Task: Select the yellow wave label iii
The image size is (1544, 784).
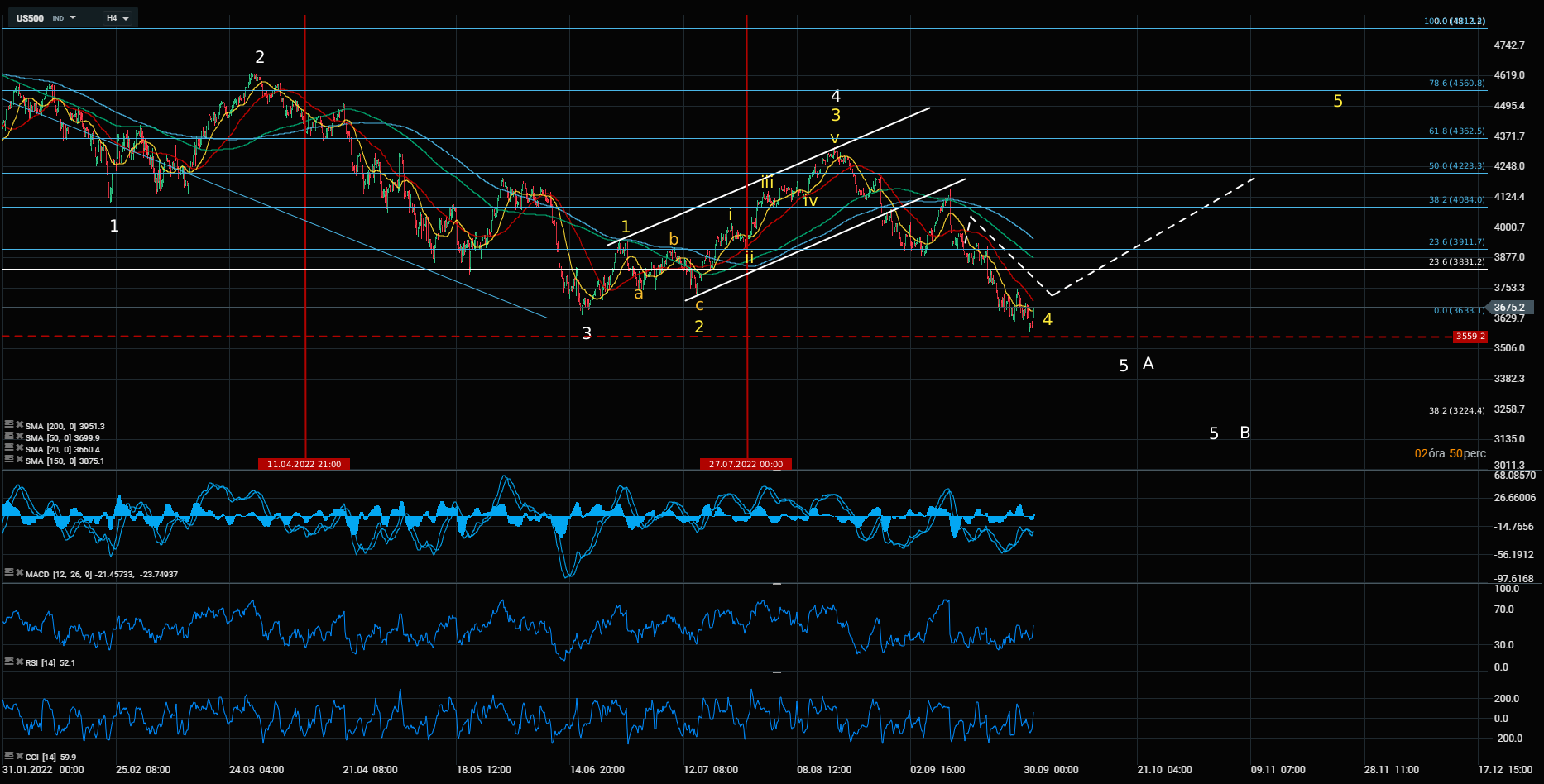Action: 768,182
